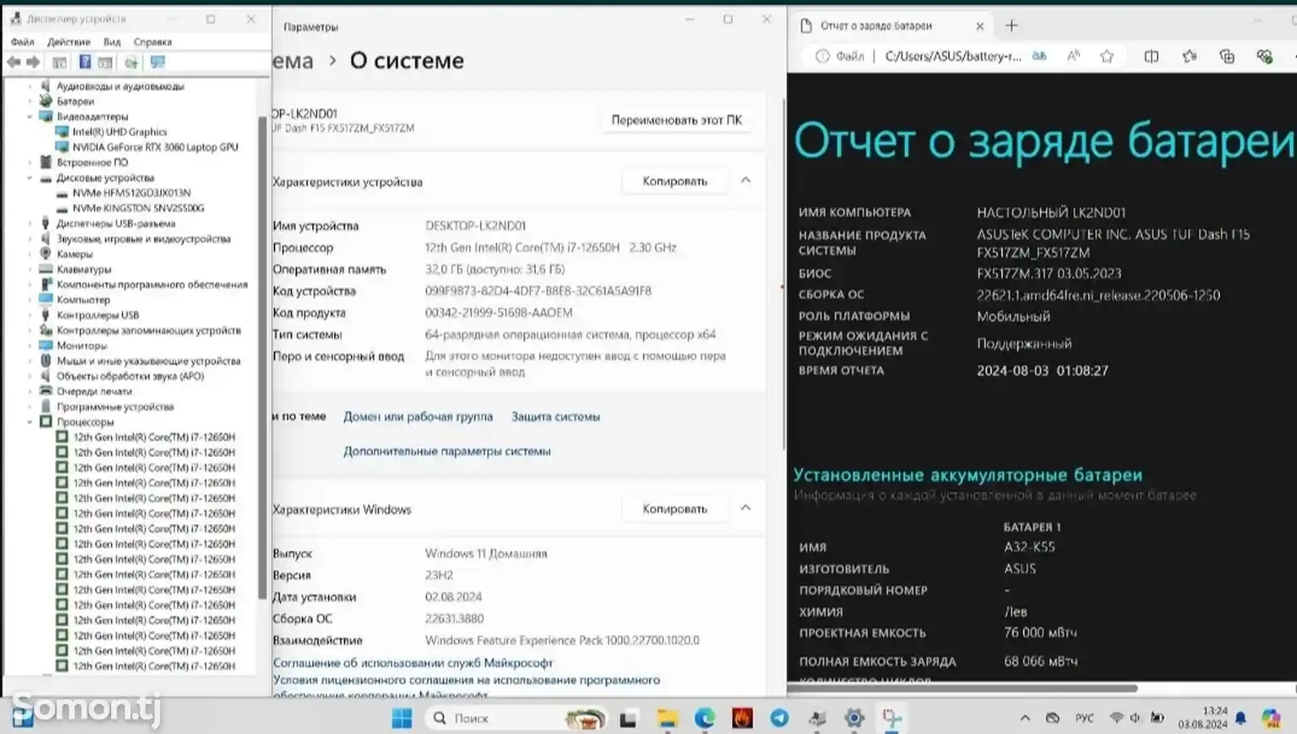Go back in Device Manager toolbar
The width and height of the screenshot is (1297, 734).
[14, 62]
